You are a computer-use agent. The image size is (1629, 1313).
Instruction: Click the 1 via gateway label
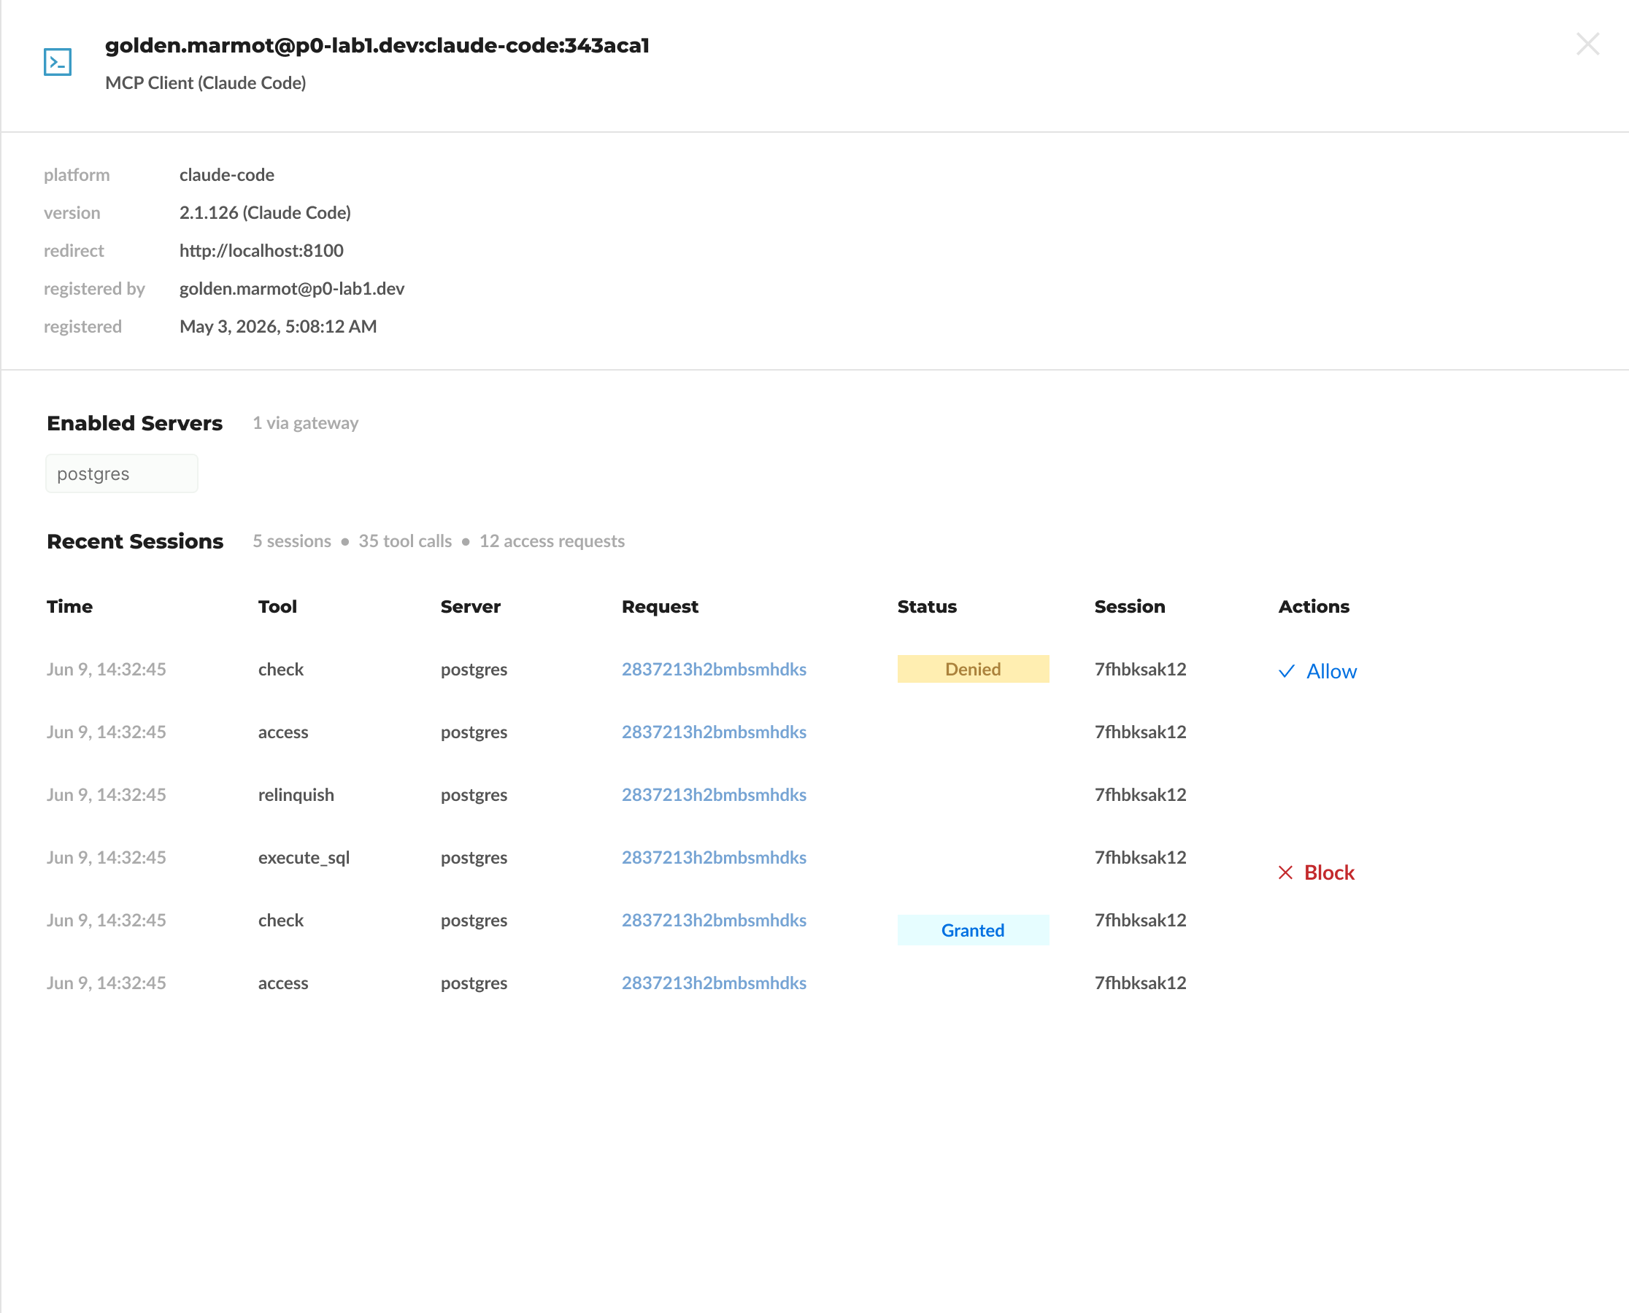pyautogui.click(x=306, y=423)
